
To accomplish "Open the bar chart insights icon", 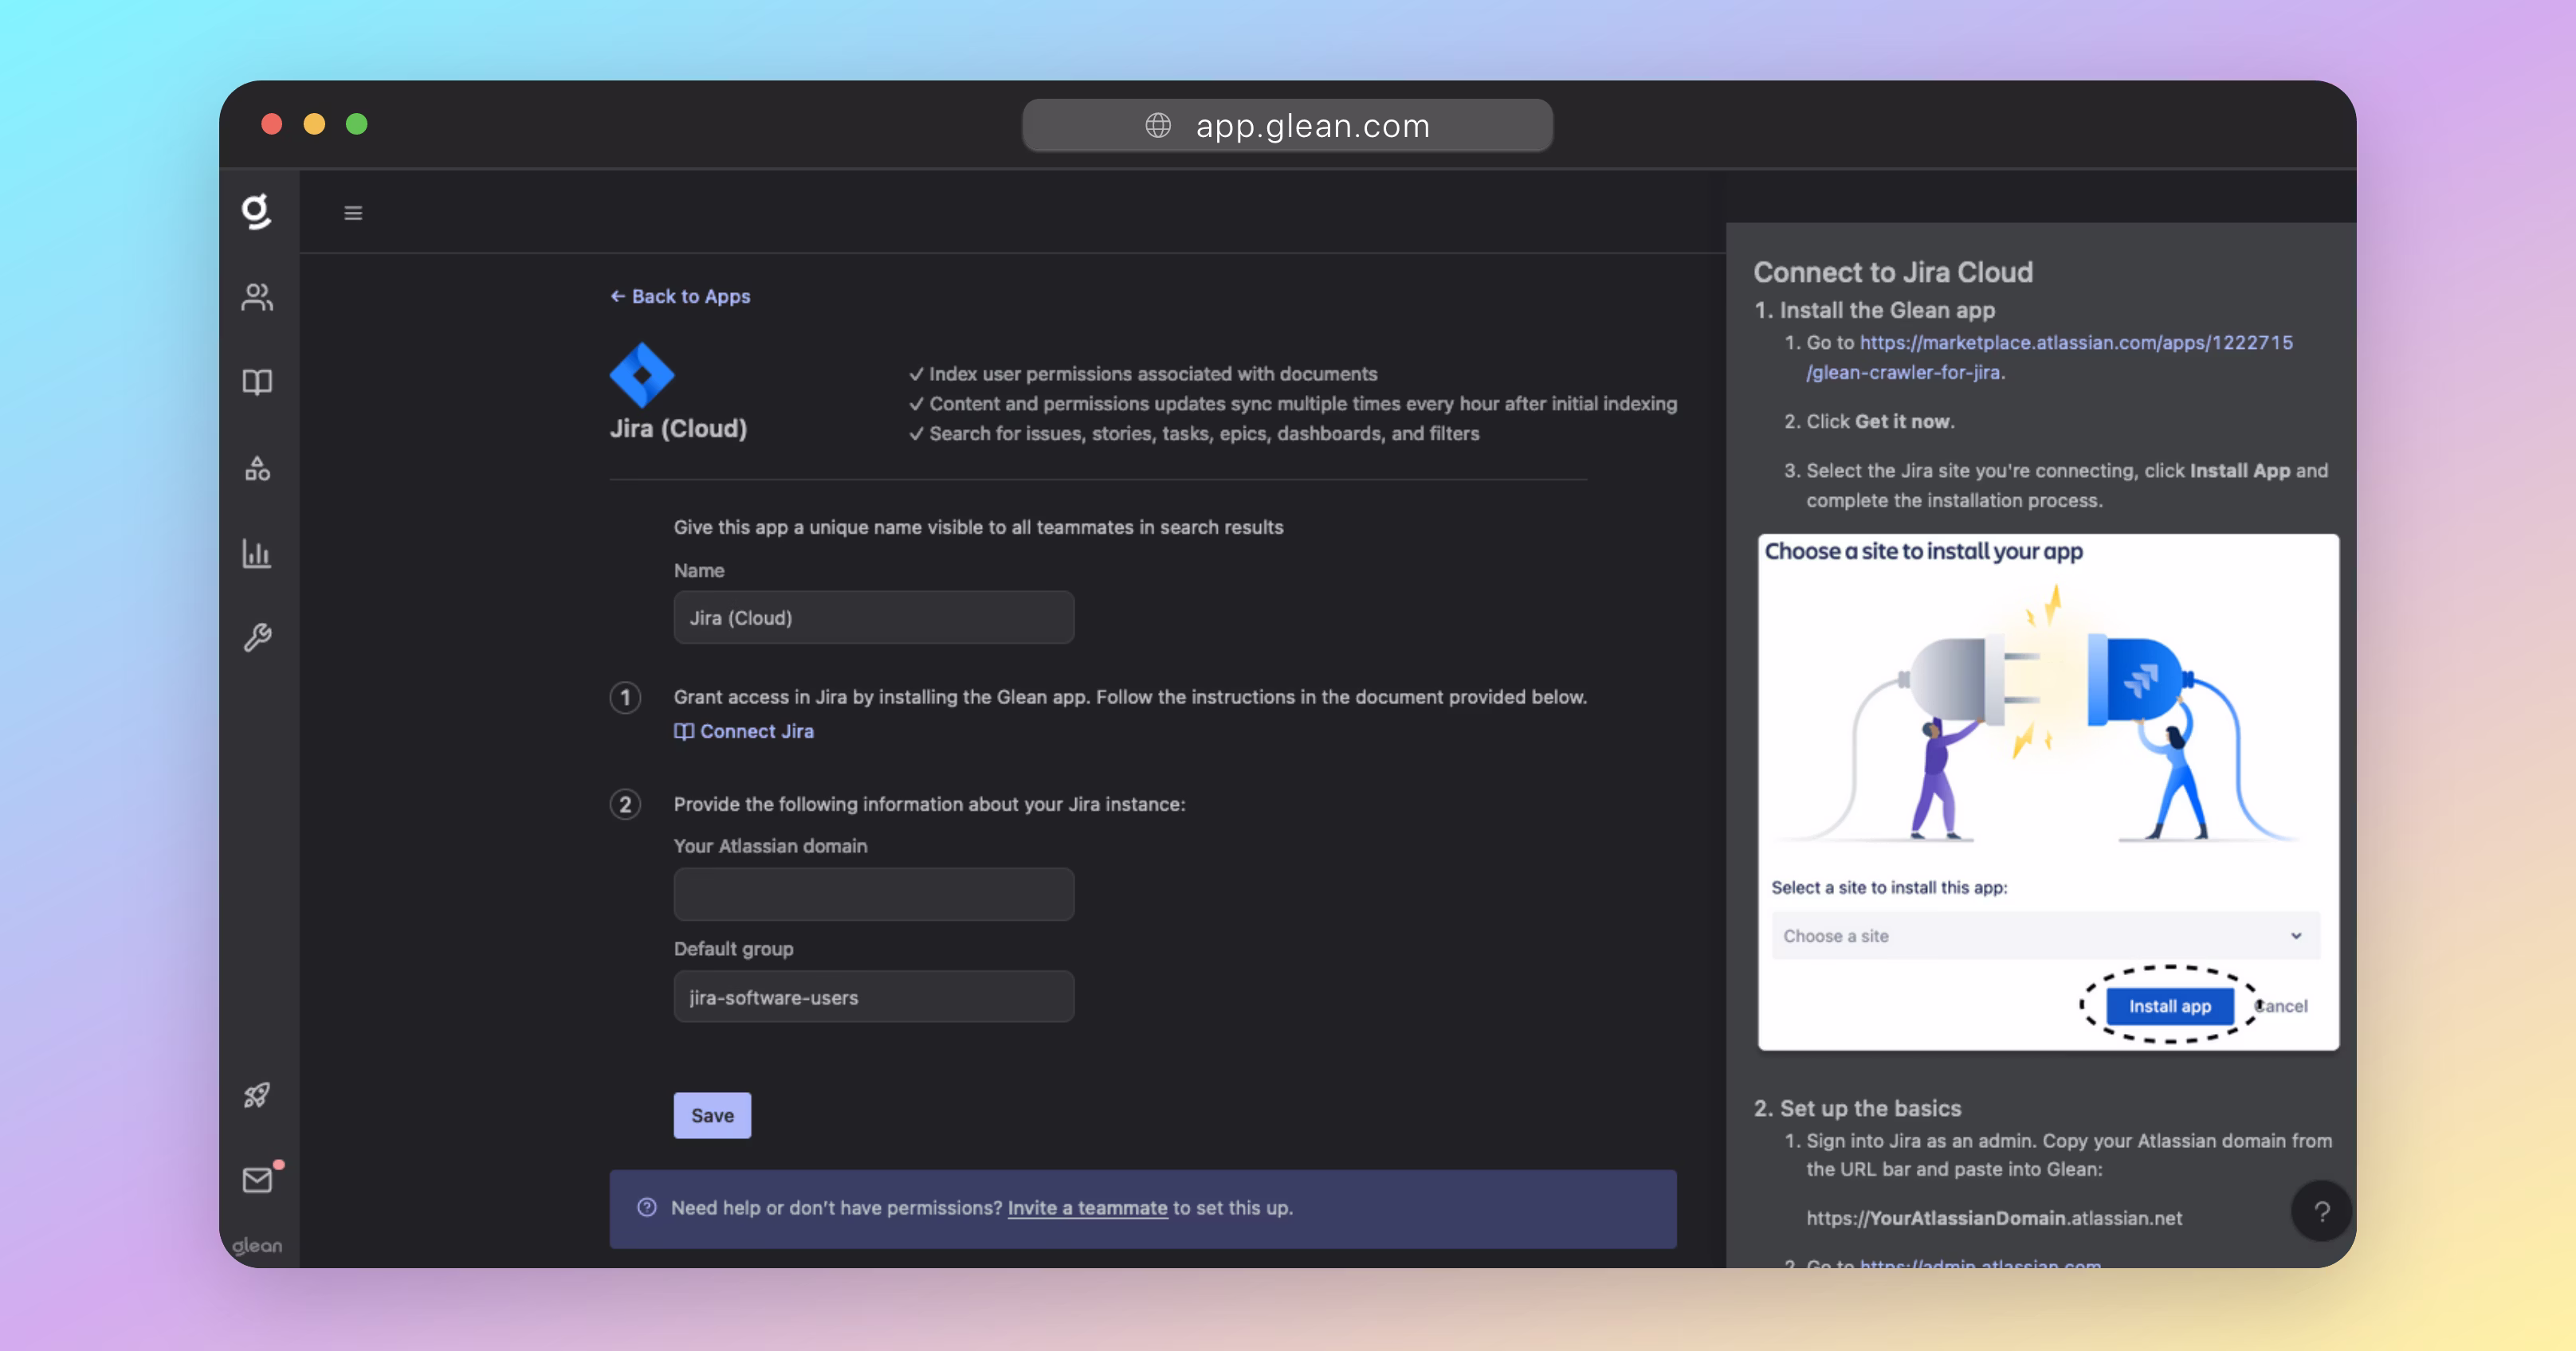I will pos(257,553).
